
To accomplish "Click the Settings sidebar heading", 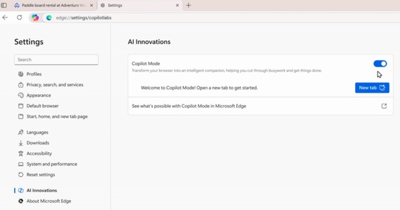I will (x=29, y=42).
